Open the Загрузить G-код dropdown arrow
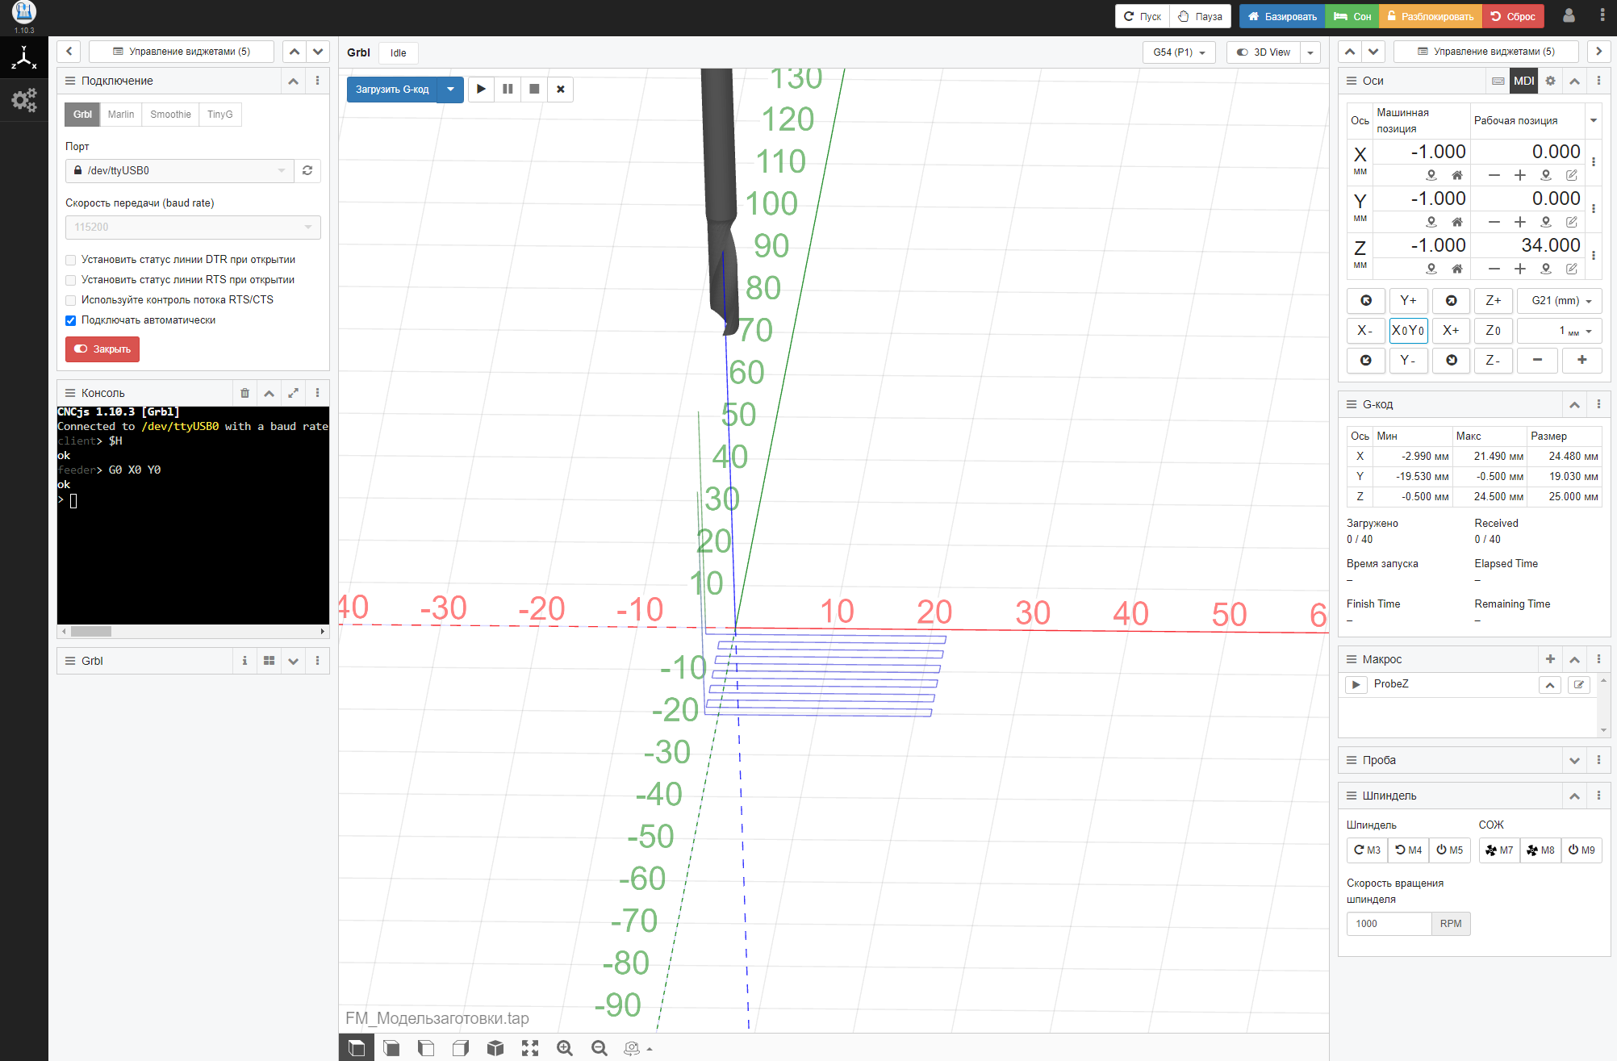The image size is (1617, 1061). click(x=450, y=89)
